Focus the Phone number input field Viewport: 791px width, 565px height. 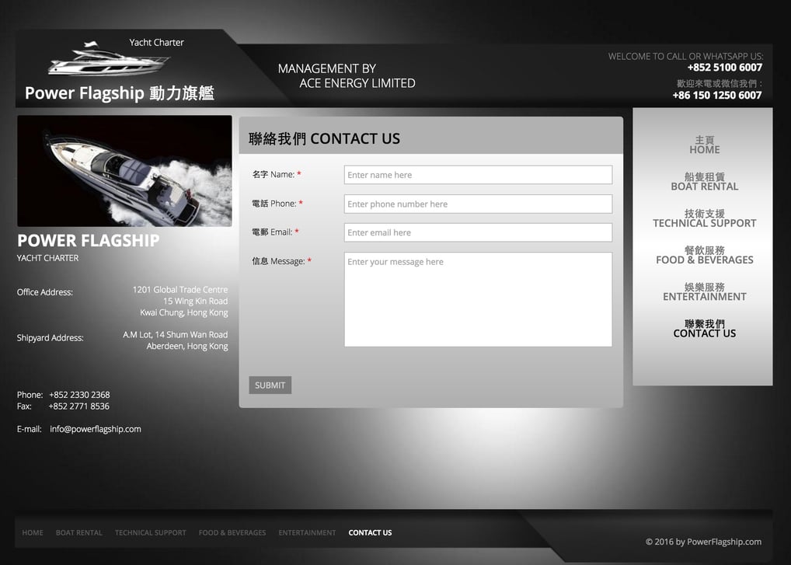point(478,204)
